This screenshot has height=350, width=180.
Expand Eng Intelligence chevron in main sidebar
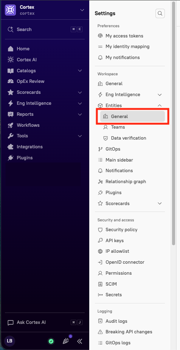[x=80, y=103]
